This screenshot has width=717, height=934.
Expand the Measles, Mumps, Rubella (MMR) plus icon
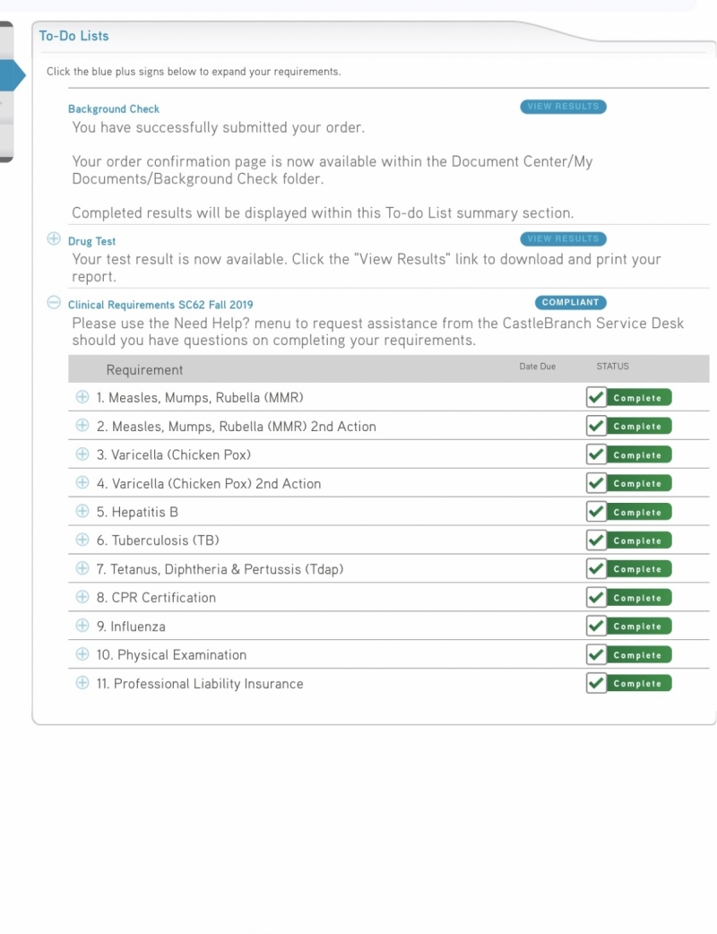(x=82, y=396)
